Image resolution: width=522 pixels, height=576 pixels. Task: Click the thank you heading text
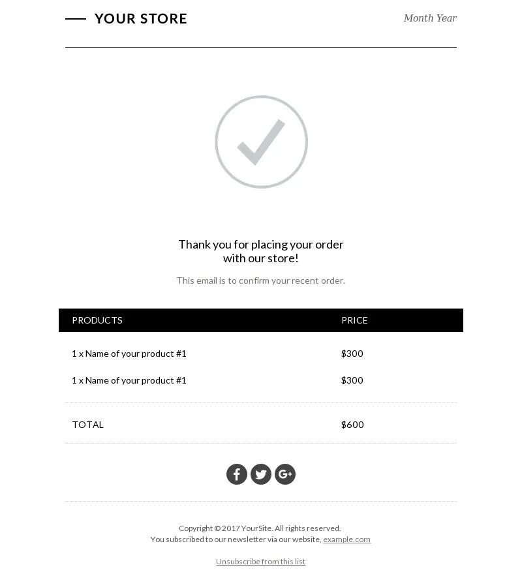[261, 251]
